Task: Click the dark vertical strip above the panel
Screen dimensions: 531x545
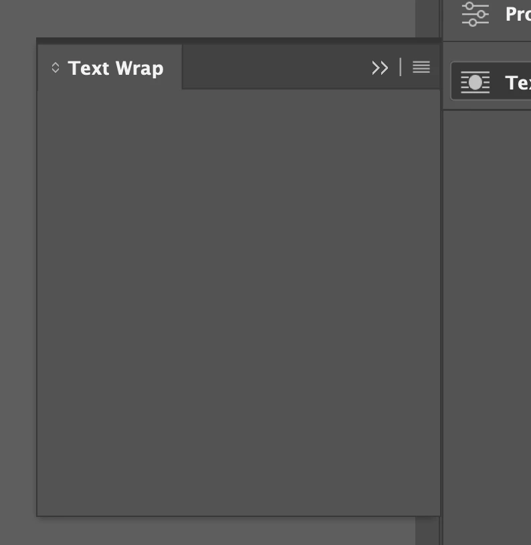Action: coord(427,19)
